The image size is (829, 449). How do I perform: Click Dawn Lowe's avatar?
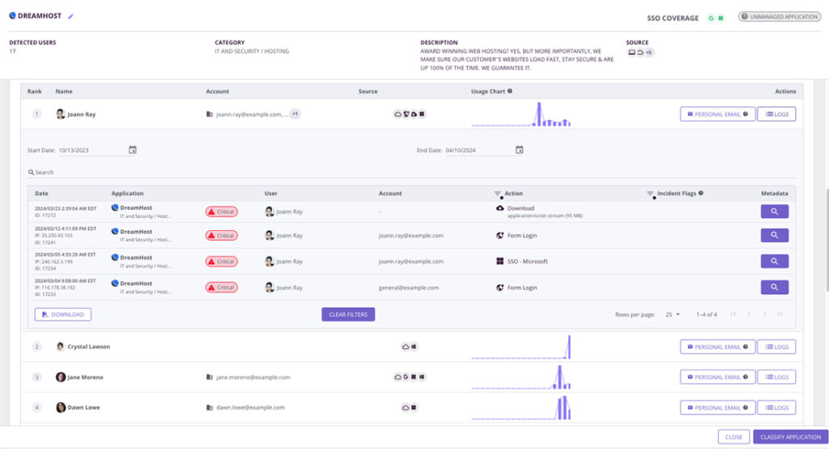[x=61, y=407]
